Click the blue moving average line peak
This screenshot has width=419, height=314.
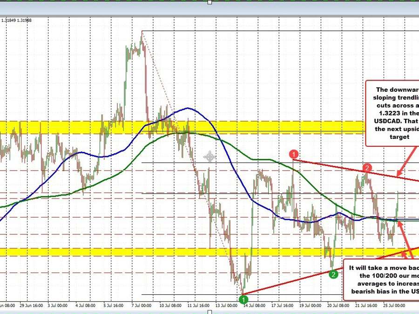[188, 108]
